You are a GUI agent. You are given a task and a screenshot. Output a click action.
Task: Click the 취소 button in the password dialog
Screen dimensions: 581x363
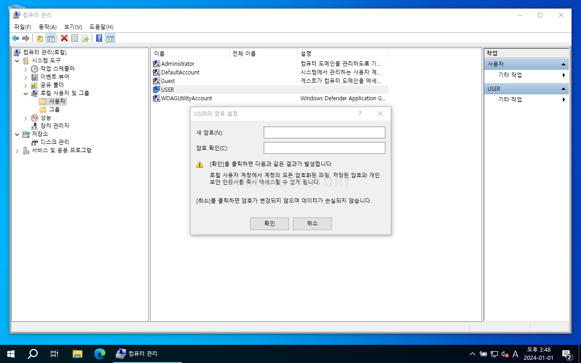[312, 223]
